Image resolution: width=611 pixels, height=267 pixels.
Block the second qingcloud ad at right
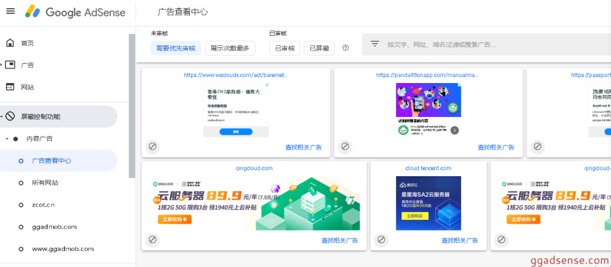click(501, 240)
